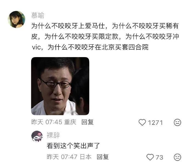
Task: Open the username 裸辞
Action: [x=53, y=135]
